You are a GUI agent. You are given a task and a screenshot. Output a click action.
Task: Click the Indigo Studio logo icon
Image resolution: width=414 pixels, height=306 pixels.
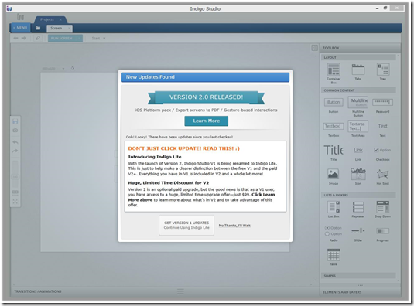click(20, 17)
